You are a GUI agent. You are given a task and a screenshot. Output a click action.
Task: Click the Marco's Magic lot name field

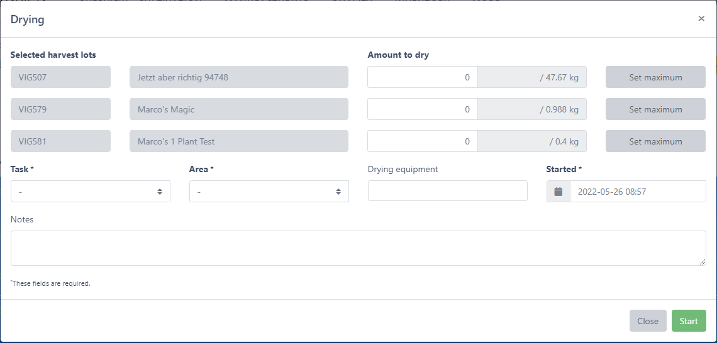pos(238,109)
